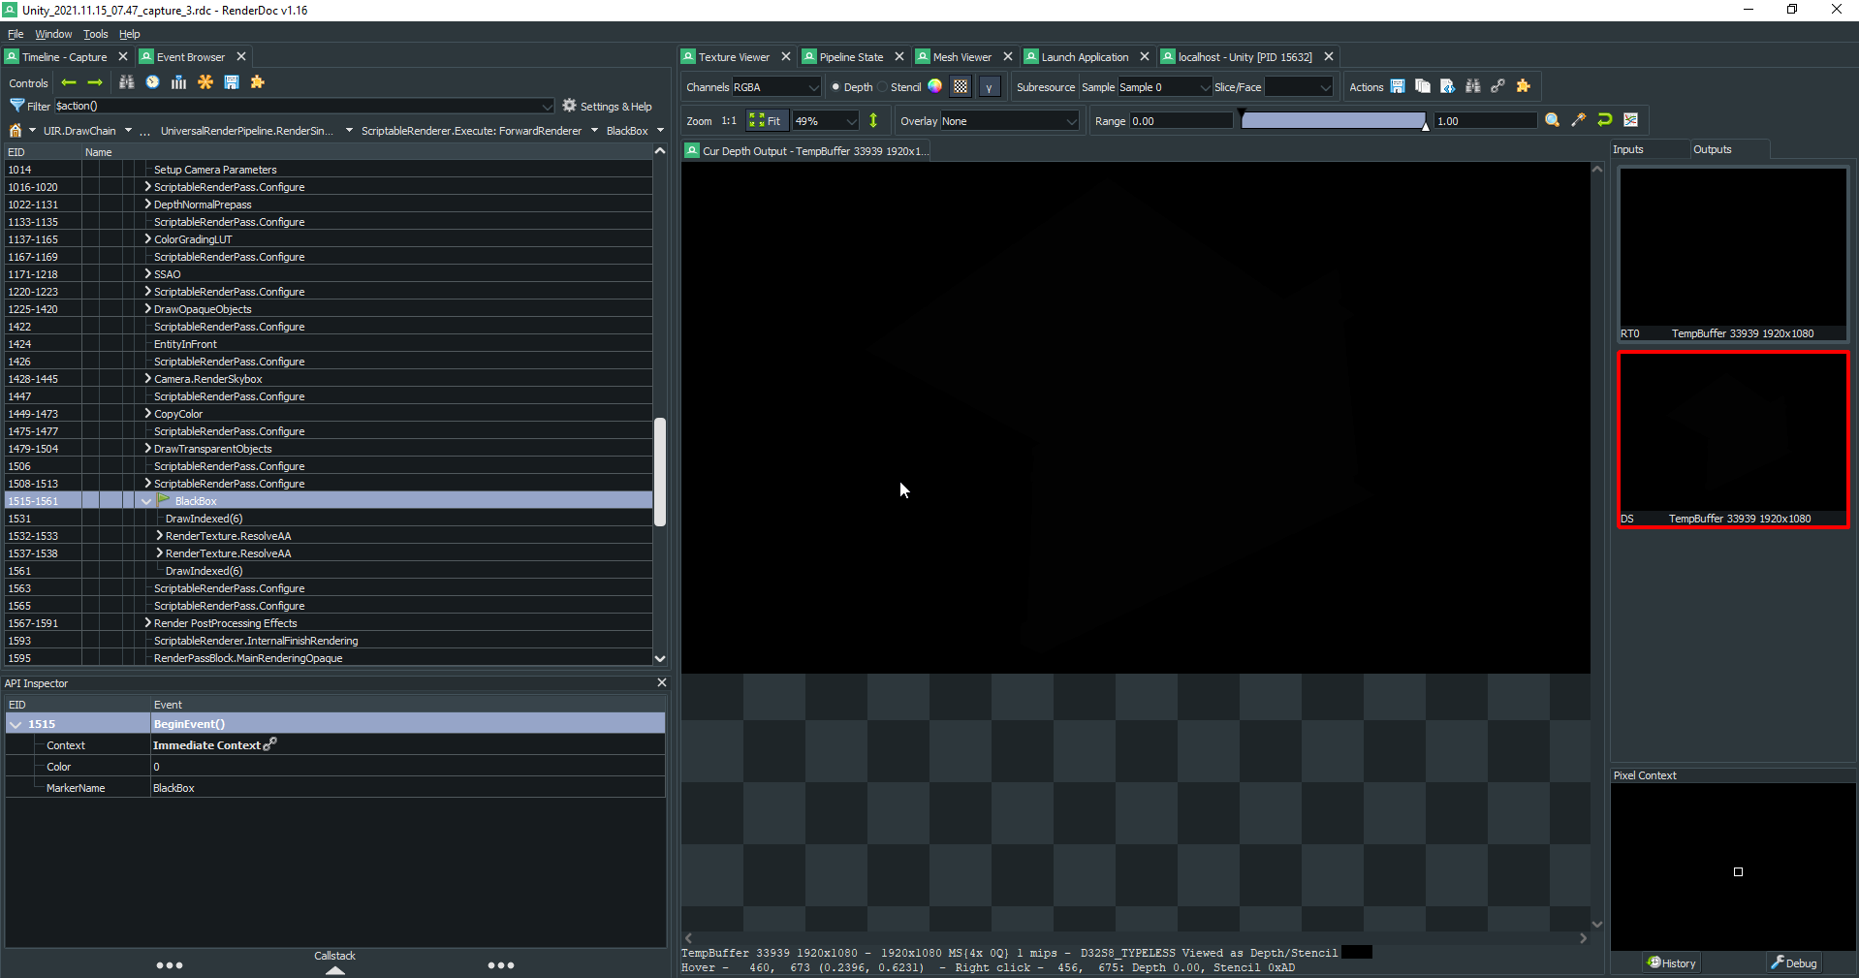
Task: Switch to the Mesh Viewer tab
Action: 961,57
